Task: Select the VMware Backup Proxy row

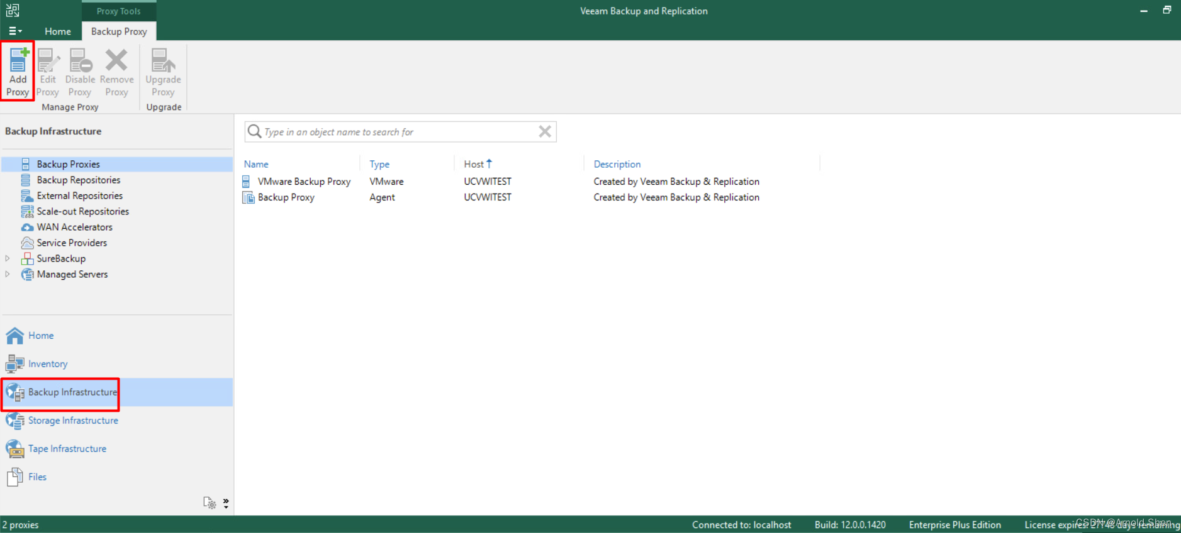Action: pos(531,182)
